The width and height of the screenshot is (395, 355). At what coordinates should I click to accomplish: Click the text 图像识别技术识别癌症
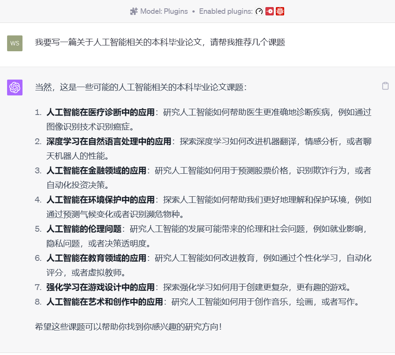coord(88,127)
